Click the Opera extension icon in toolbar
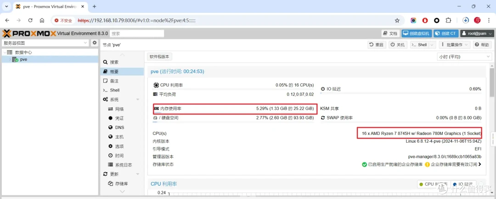The height and width of the screenshot is (199, 496). pos(425,21)
